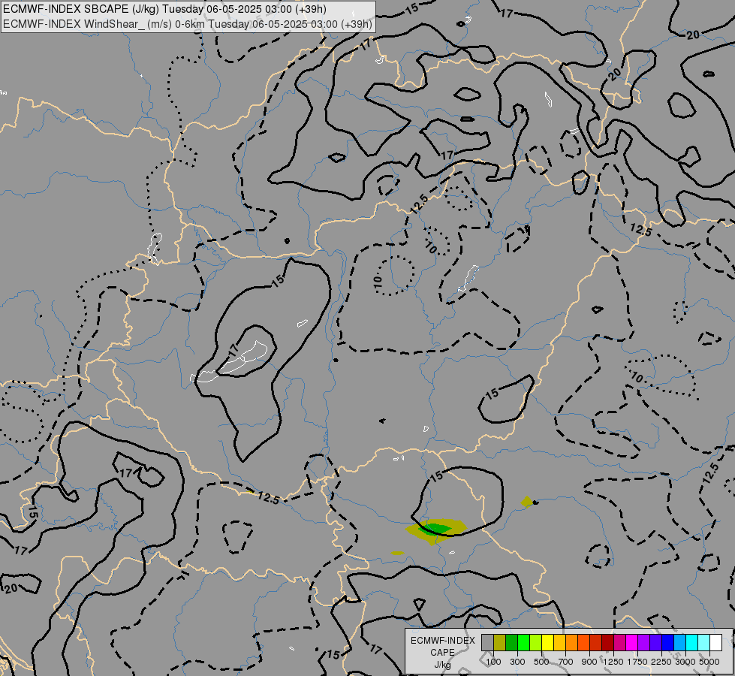This screenshot has height=676, width=735.
Task: Select the dark red swatch left of 1250
Action: click(608, 642)
